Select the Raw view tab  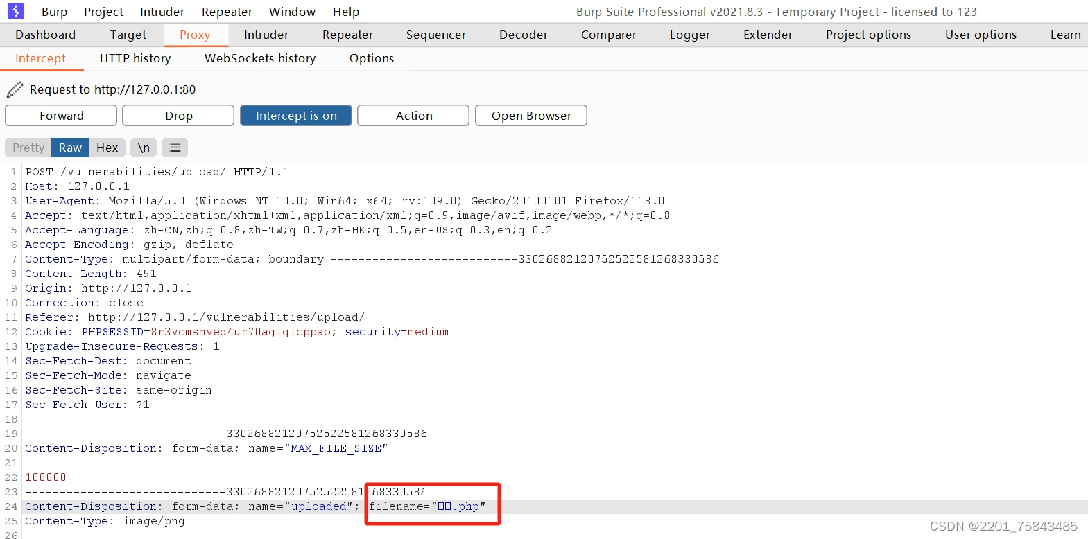[x=70, y=148]
